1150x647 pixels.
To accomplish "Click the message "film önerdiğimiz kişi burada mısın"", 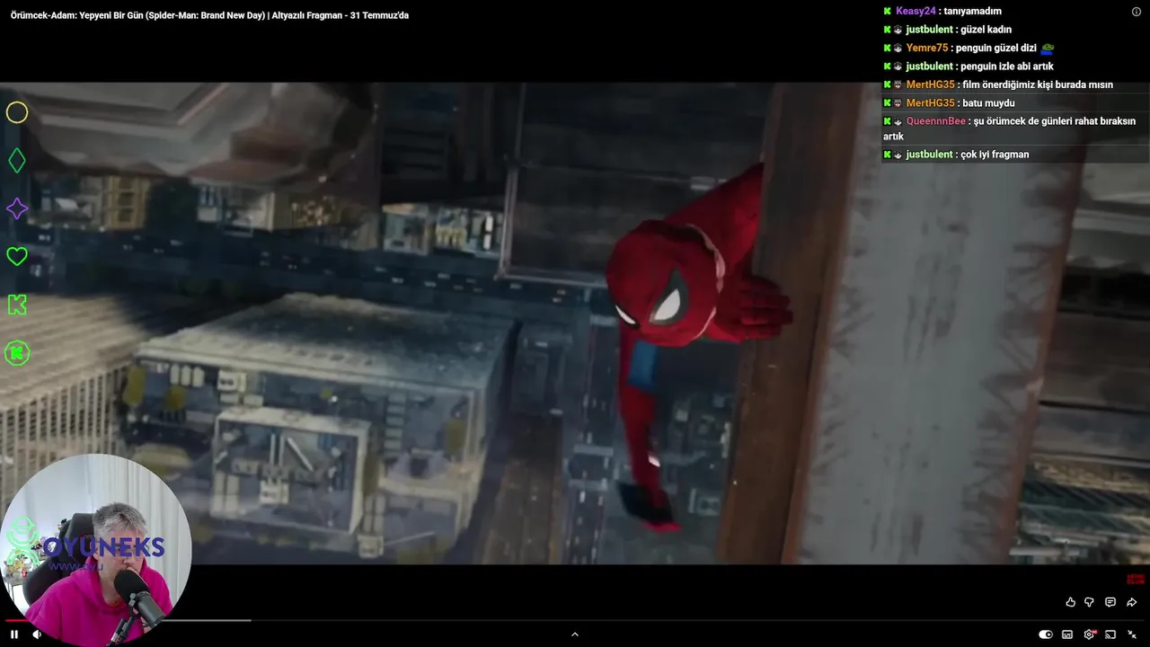I will click(x=1038, y=84).
